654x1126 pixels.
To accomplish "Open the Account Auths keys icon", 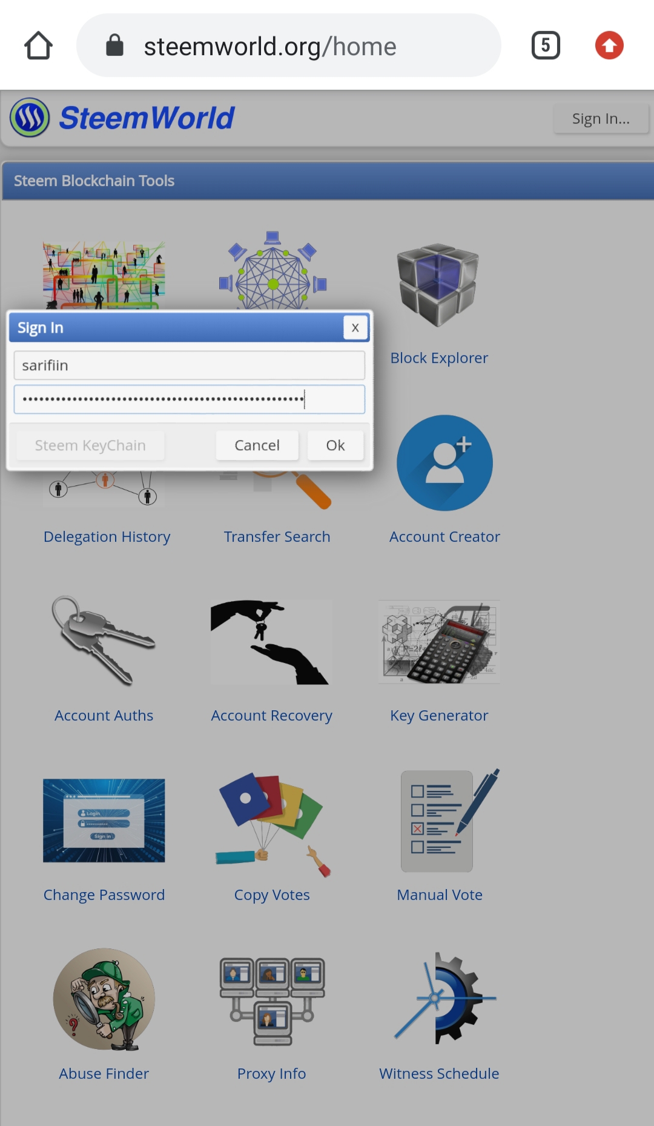I will [104, 641].
